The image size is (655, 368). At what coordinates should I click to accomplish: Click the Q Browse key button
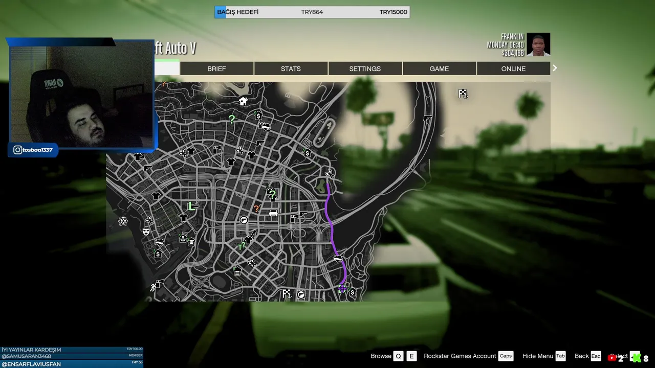[x=398, y=356]
